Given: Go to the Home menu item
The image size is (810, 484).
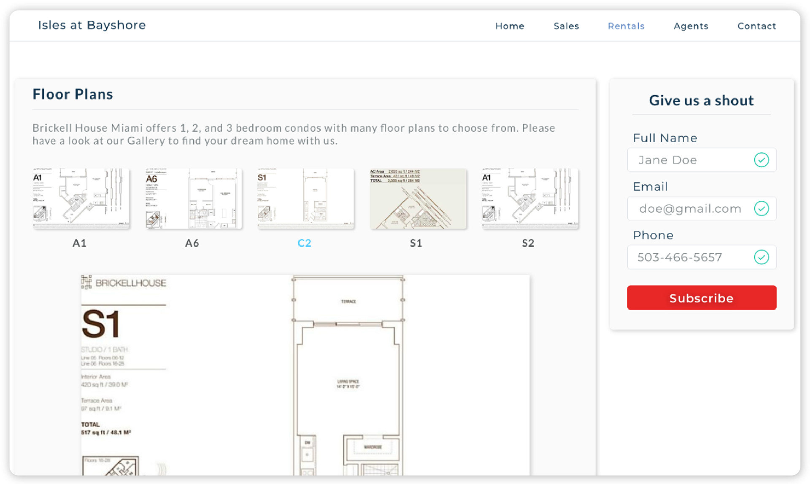Looking at the screenshot, I should point(510,26).
